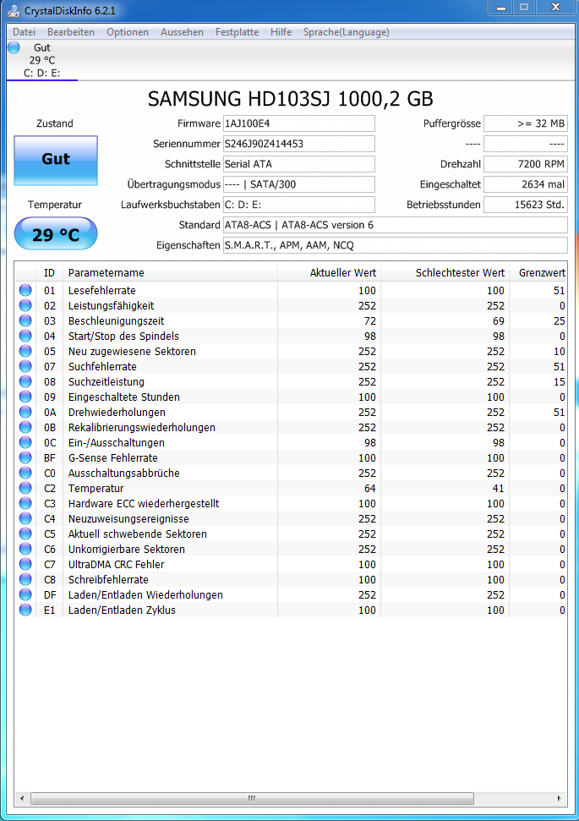Screen dimensions: 579x821
Task: Click the status orb beside Unkorrigierbare Sektoren
Action: [x=25, y=548]
